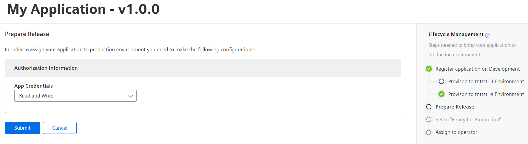This screenshot has height=144, width=528.
Task: Open Provison to tnttst14 Environment step
Action: point(486,94)
